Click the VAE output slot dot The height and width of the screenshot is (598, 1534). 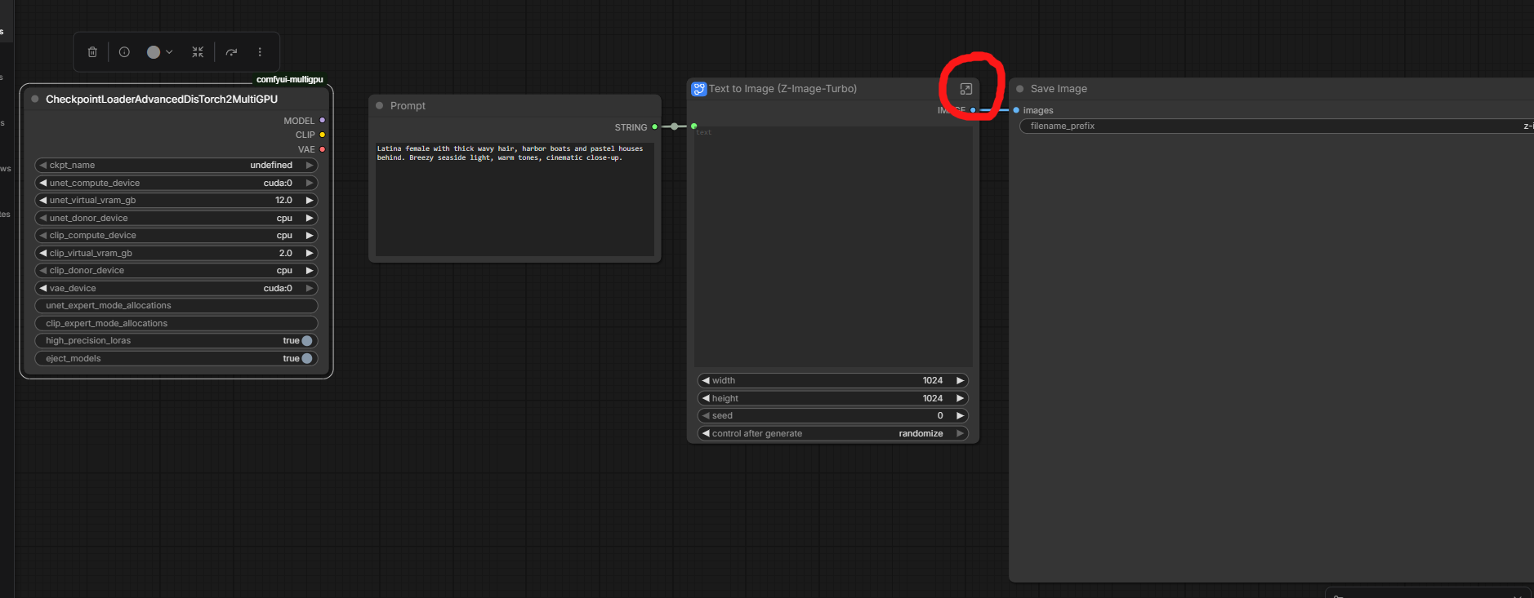(322, 149)
